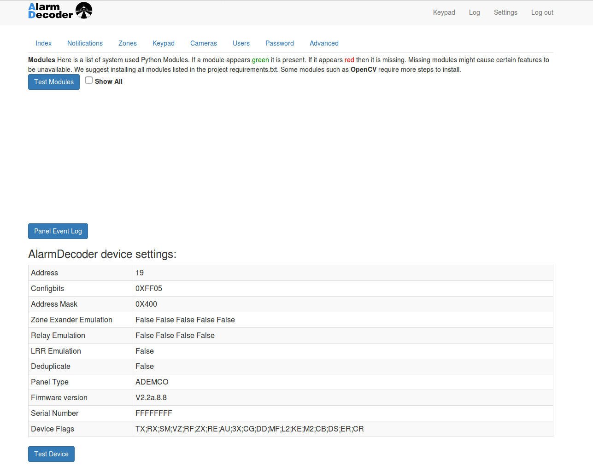Viewport: 593px width, 472px height.
Task: Go to Settings in top navigation
Action: click(x=505, y=12)
